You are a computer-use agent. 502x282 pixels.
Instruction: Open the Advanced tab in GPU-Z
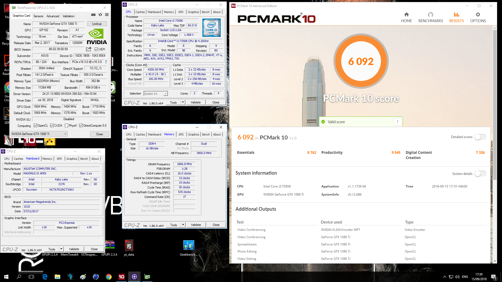[x=53, y=16]
